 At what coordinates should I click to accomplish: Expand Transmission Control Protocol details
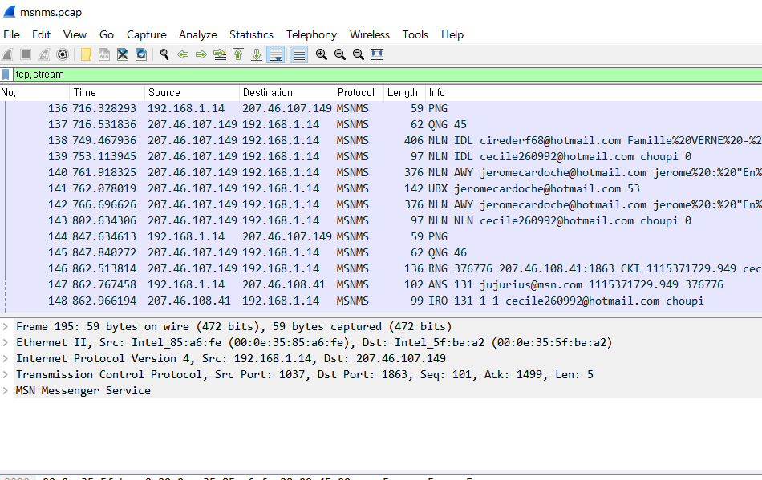click(6, 374)
